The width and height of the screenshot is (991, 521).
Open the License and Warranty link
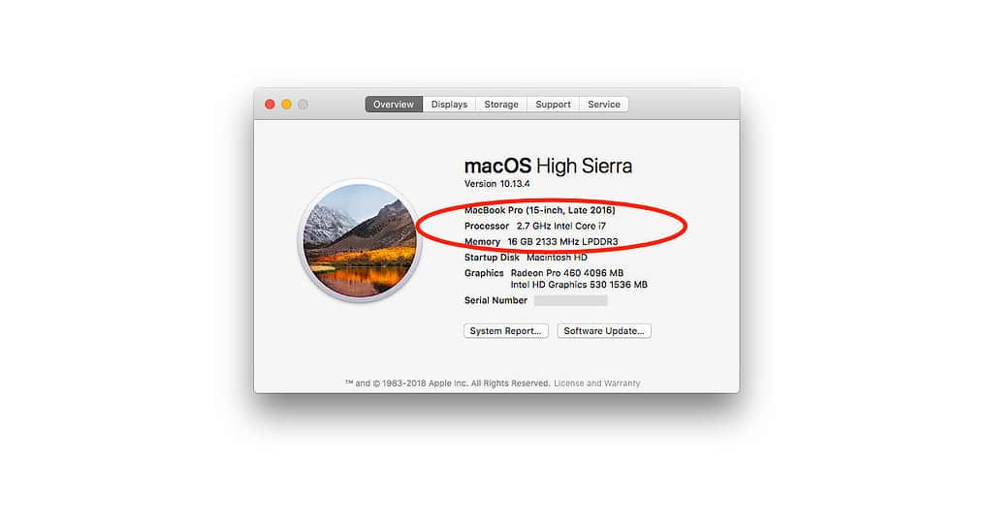pyautogui.click(x=596, y=383)
